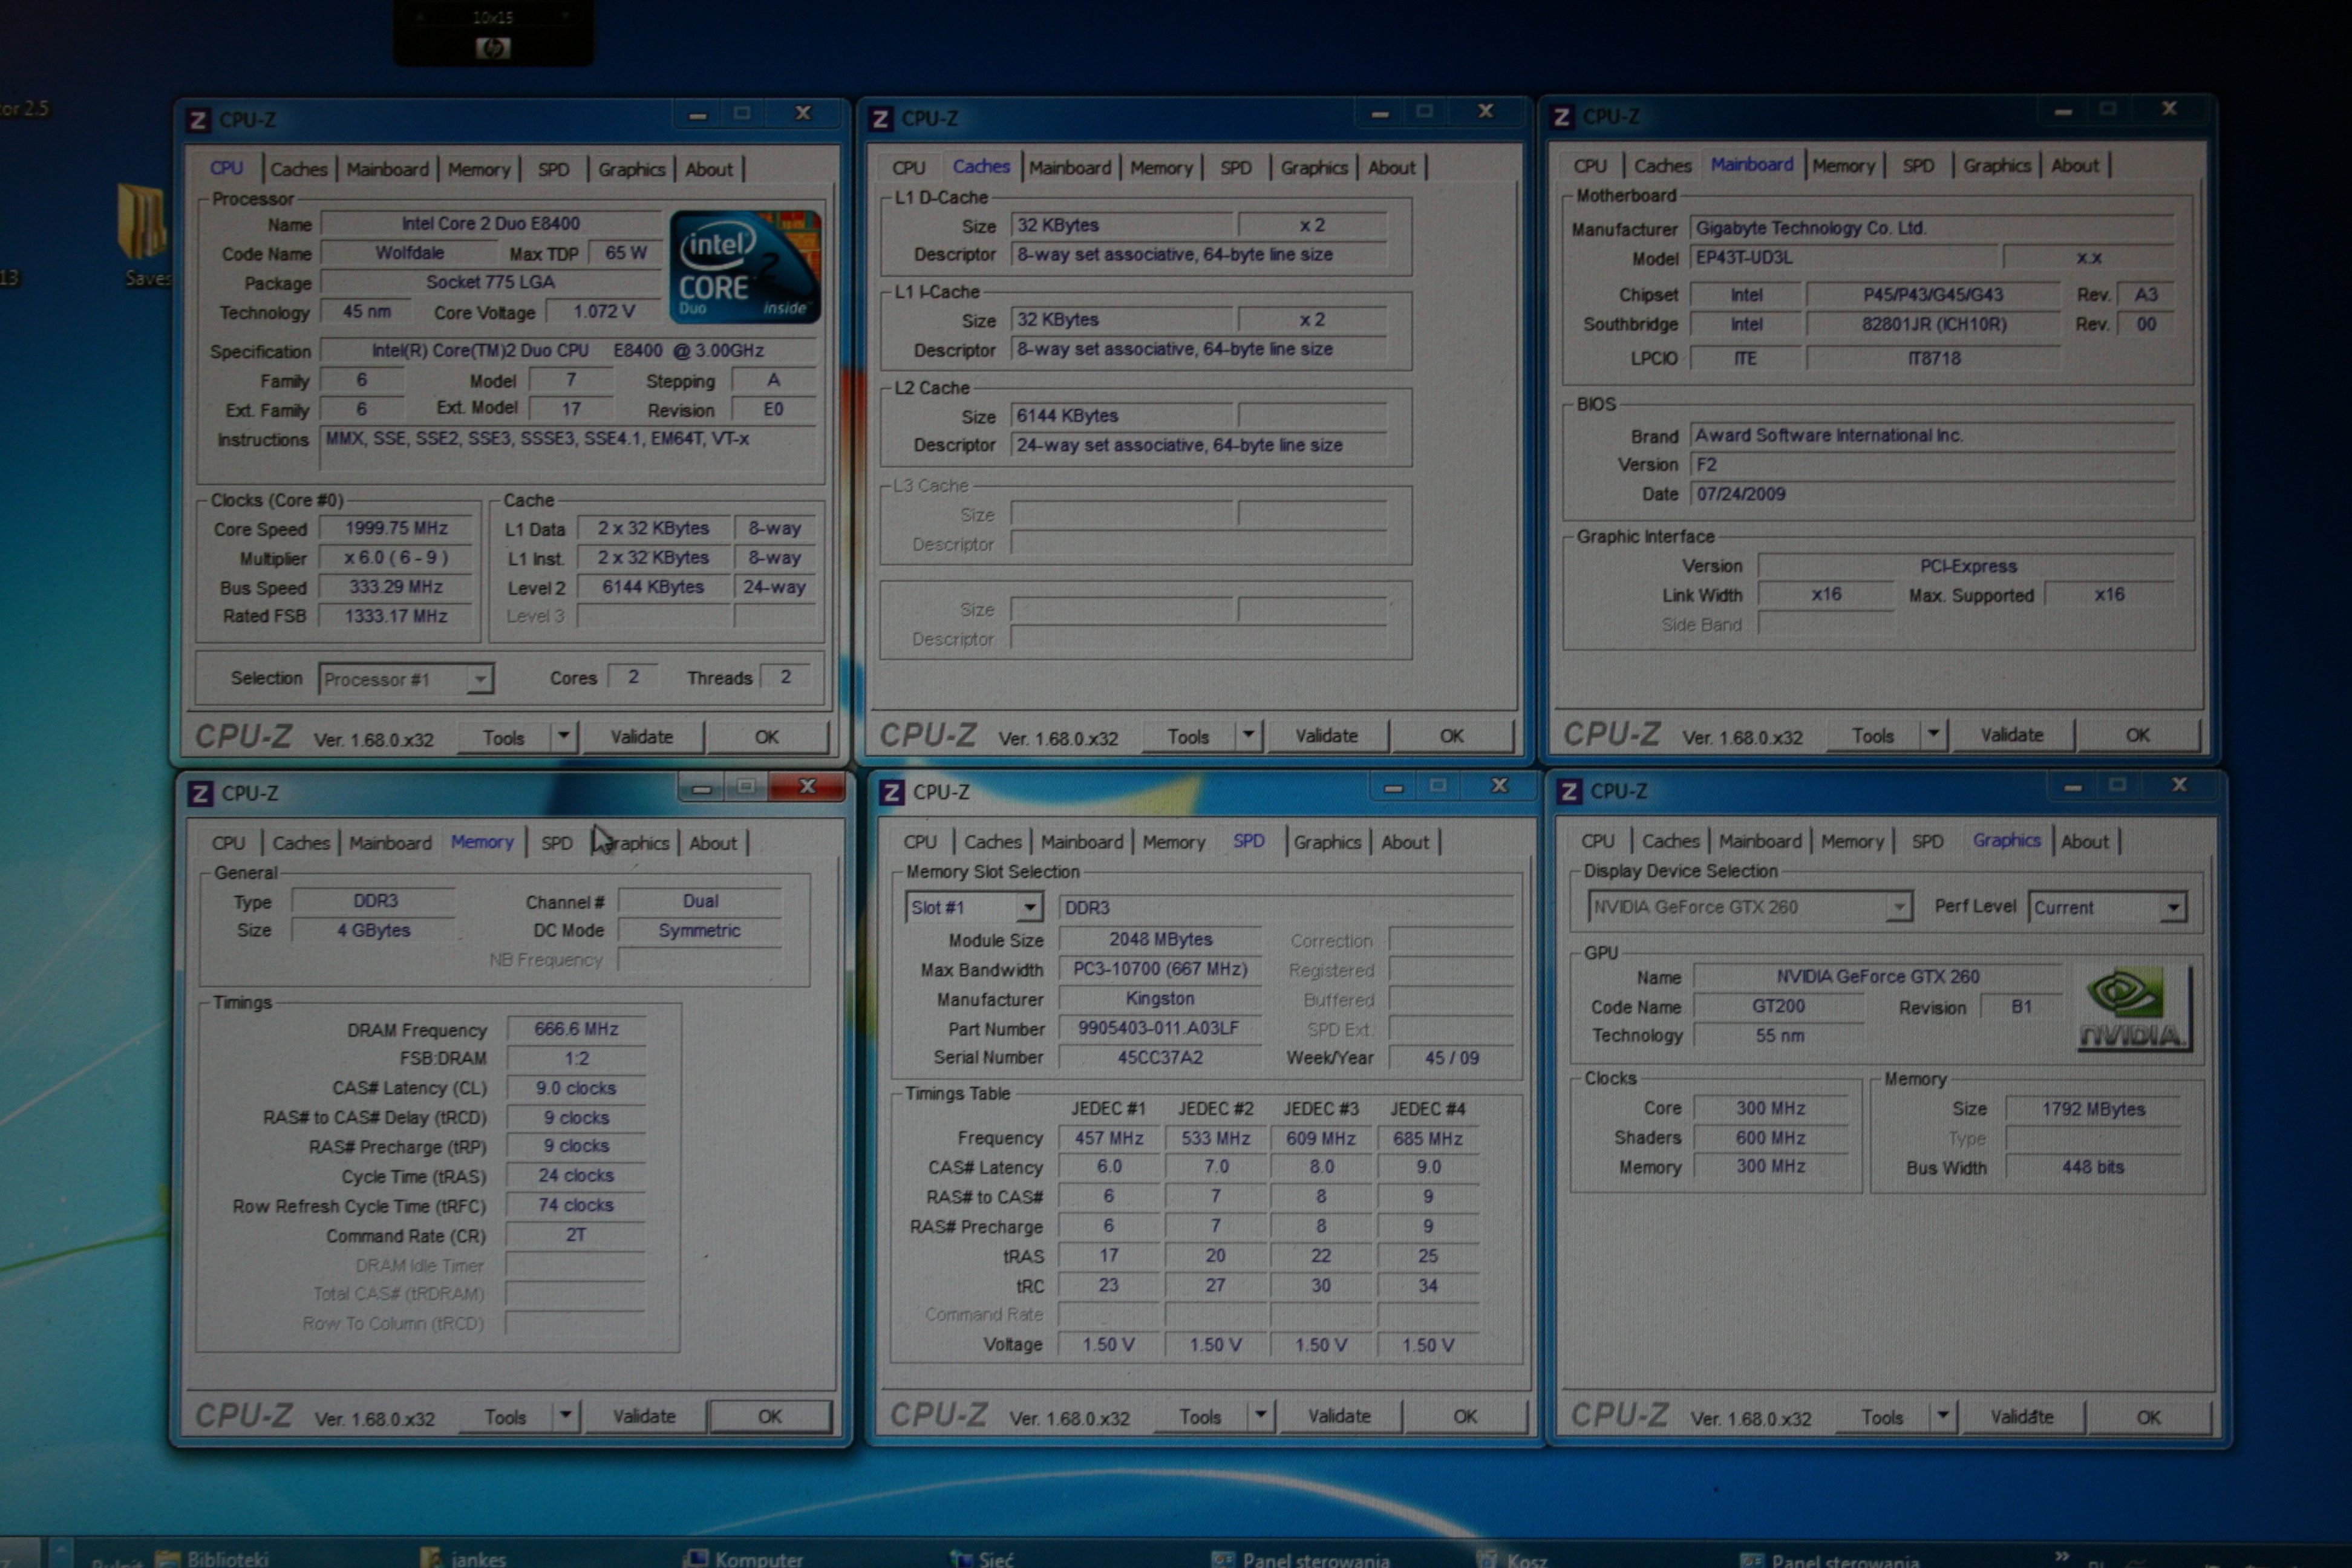Open the Slot #1 memory slot dropdown
Screen dimensions: 2352x1568
[1029, 907]
